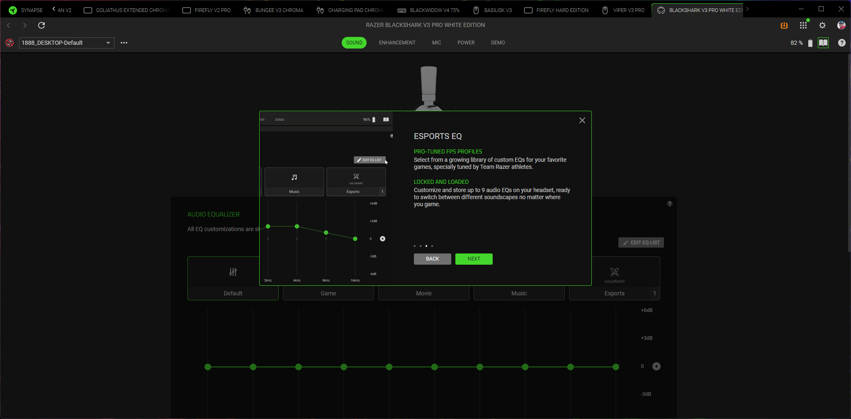
Task: Open Synapse settings gear
Action: click(822, 25)
